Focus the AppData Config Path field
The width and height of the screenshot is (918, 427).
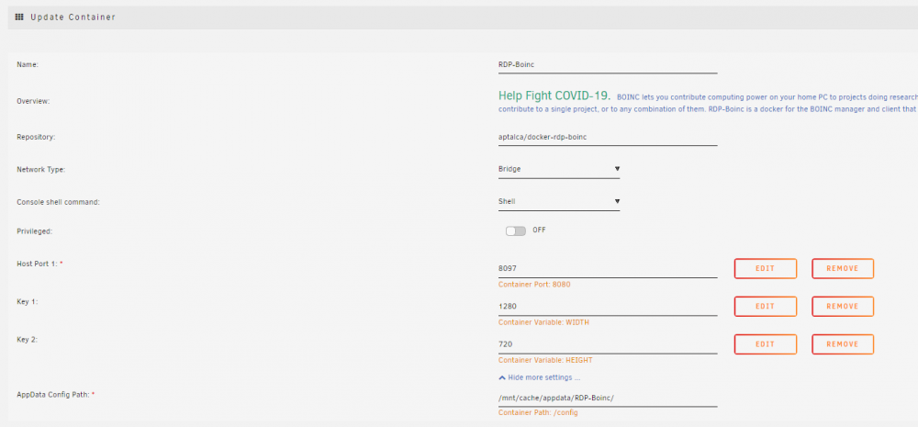pyautogui.click(x=608, y=398)
